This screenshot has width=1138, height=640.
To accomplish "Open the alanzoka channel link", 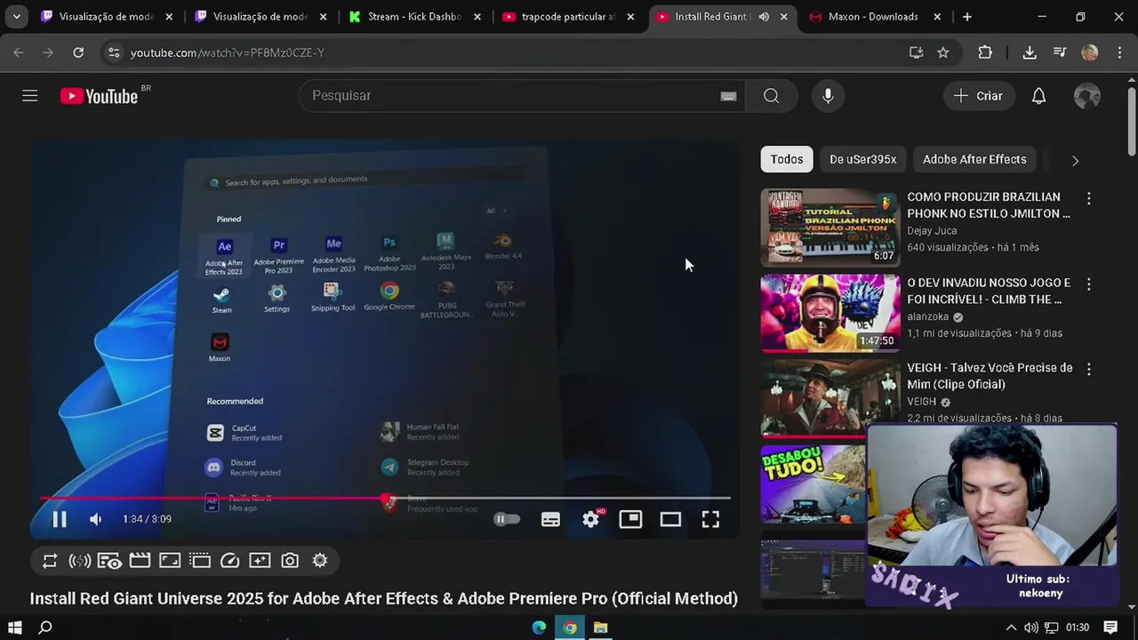I will 928,316.
